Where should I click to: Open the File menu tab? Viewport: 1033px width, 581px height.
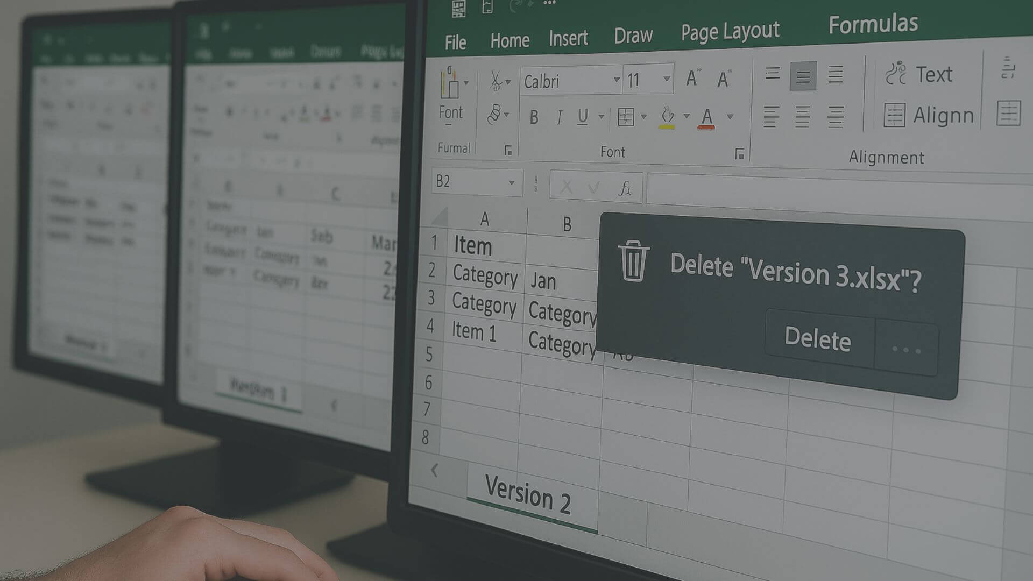pos(455,42)
